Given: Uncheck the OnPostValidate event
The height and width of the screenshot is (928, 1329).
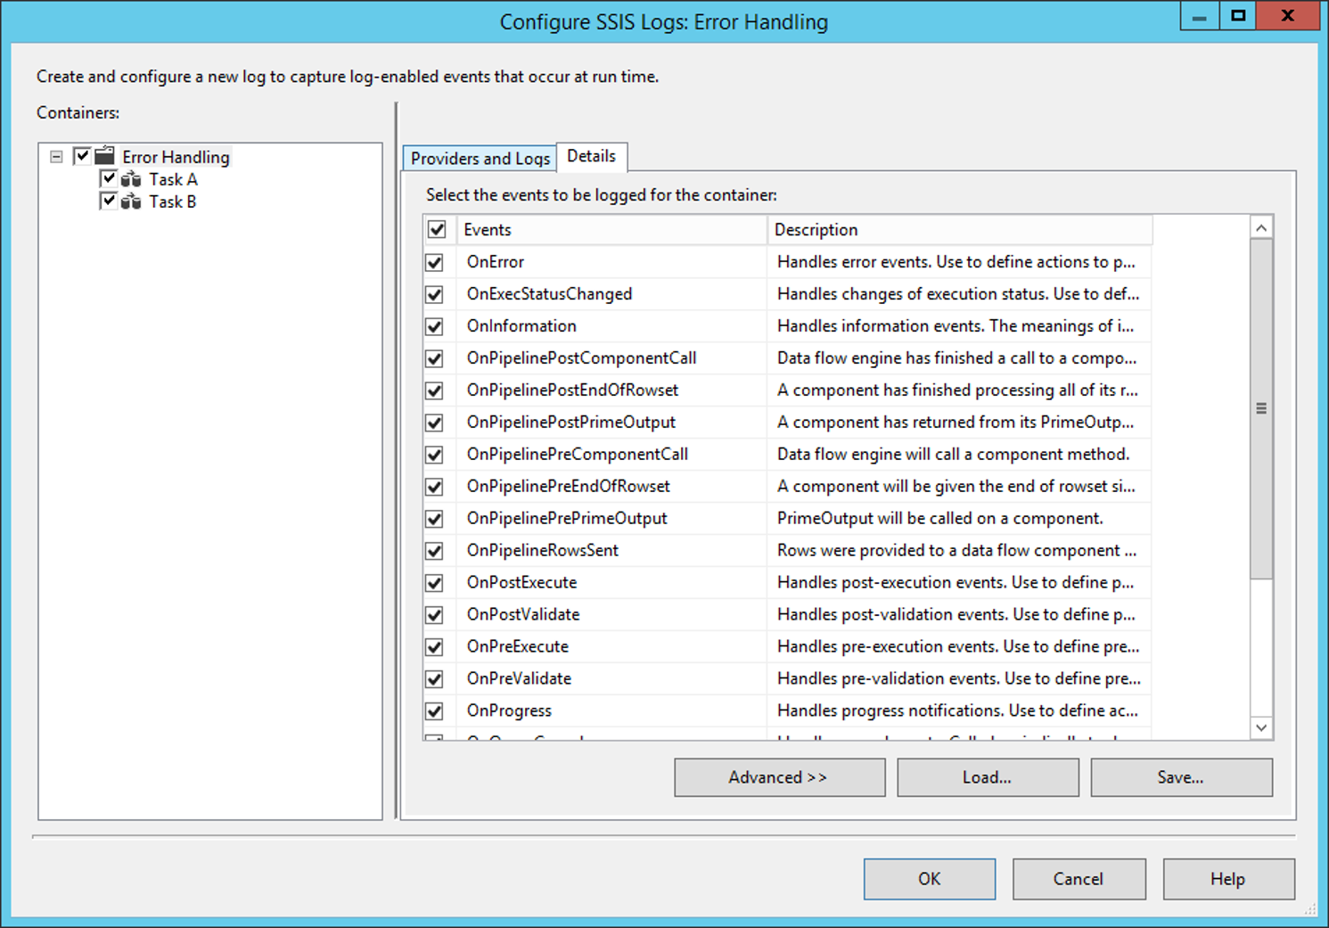Looking at the screenshot, I should click(434, 614).
